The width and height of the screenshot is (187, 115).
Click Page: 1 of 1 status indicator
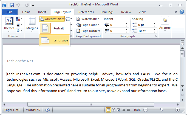point(13,110)
